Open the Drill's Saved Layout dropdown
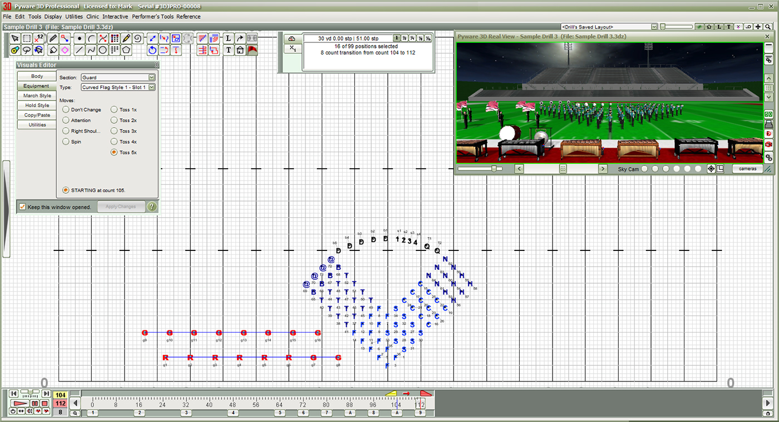The image size is (779, 422). (x=654, y=27)
